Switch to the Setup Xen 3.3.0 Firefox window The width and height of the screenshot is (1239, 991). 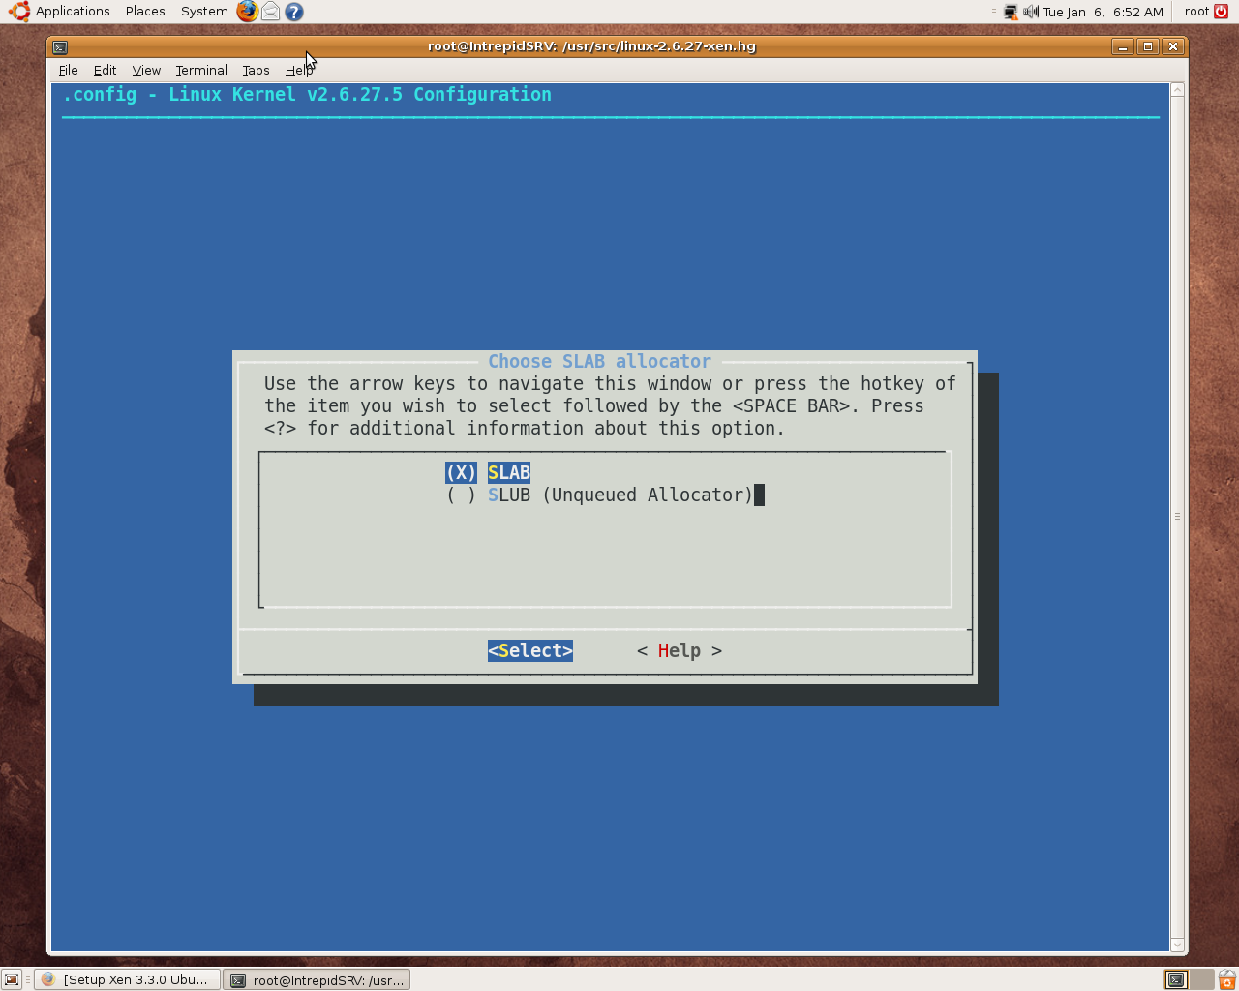coord(128,979)
